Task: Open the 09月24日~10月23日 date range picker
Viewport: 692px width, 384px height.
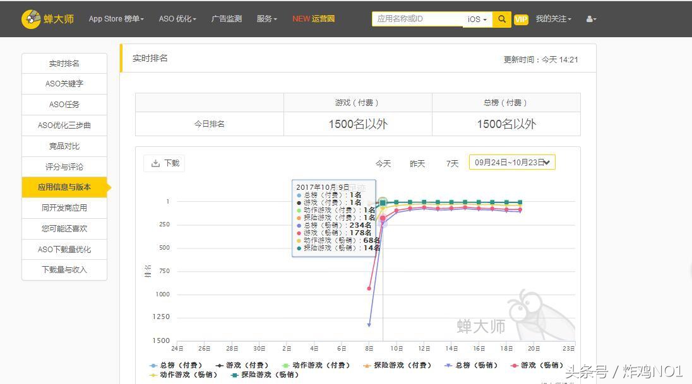Action: 511,162
